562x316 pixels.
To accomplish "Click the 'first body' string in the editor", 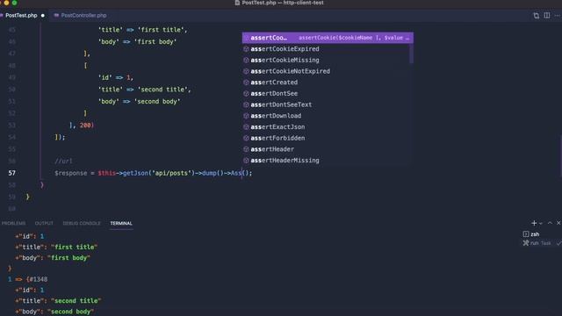I will tap(155, 41).
